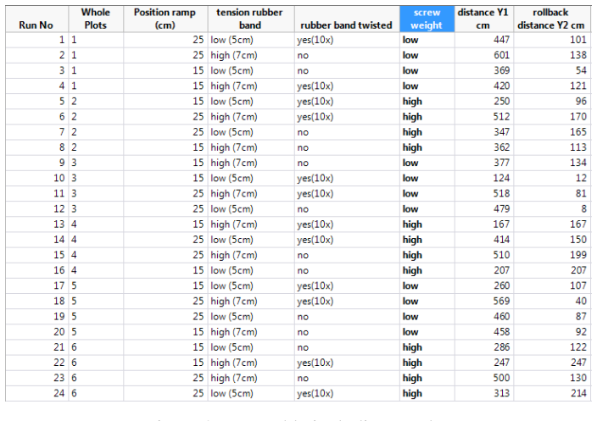Click screw weight cell in row 5

pyautogui.click(x=427, y=101)
